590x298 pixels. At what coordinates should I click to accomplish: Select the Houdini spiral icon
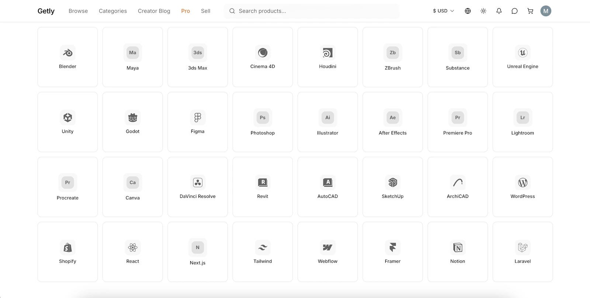(x=328, y=53)
